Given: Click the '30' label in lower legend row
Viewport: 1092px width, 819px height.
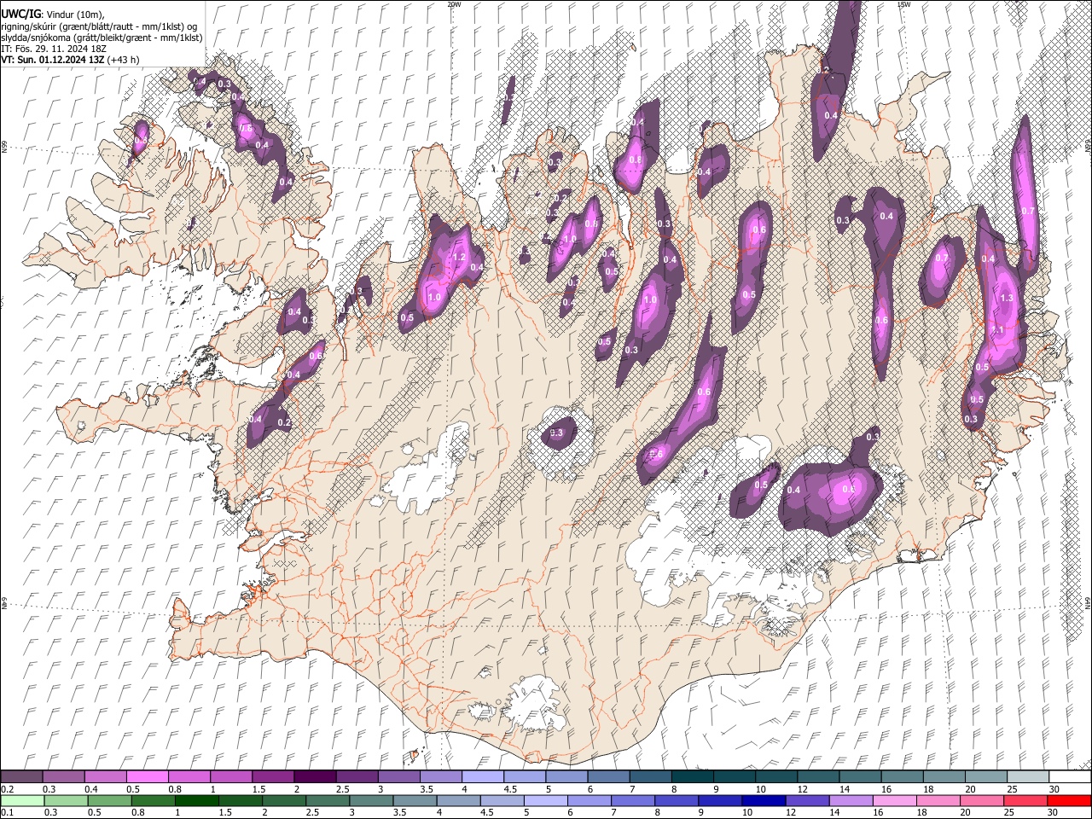Looking at the screenshot, I should pyautogui.click(x=1052, y=812).
